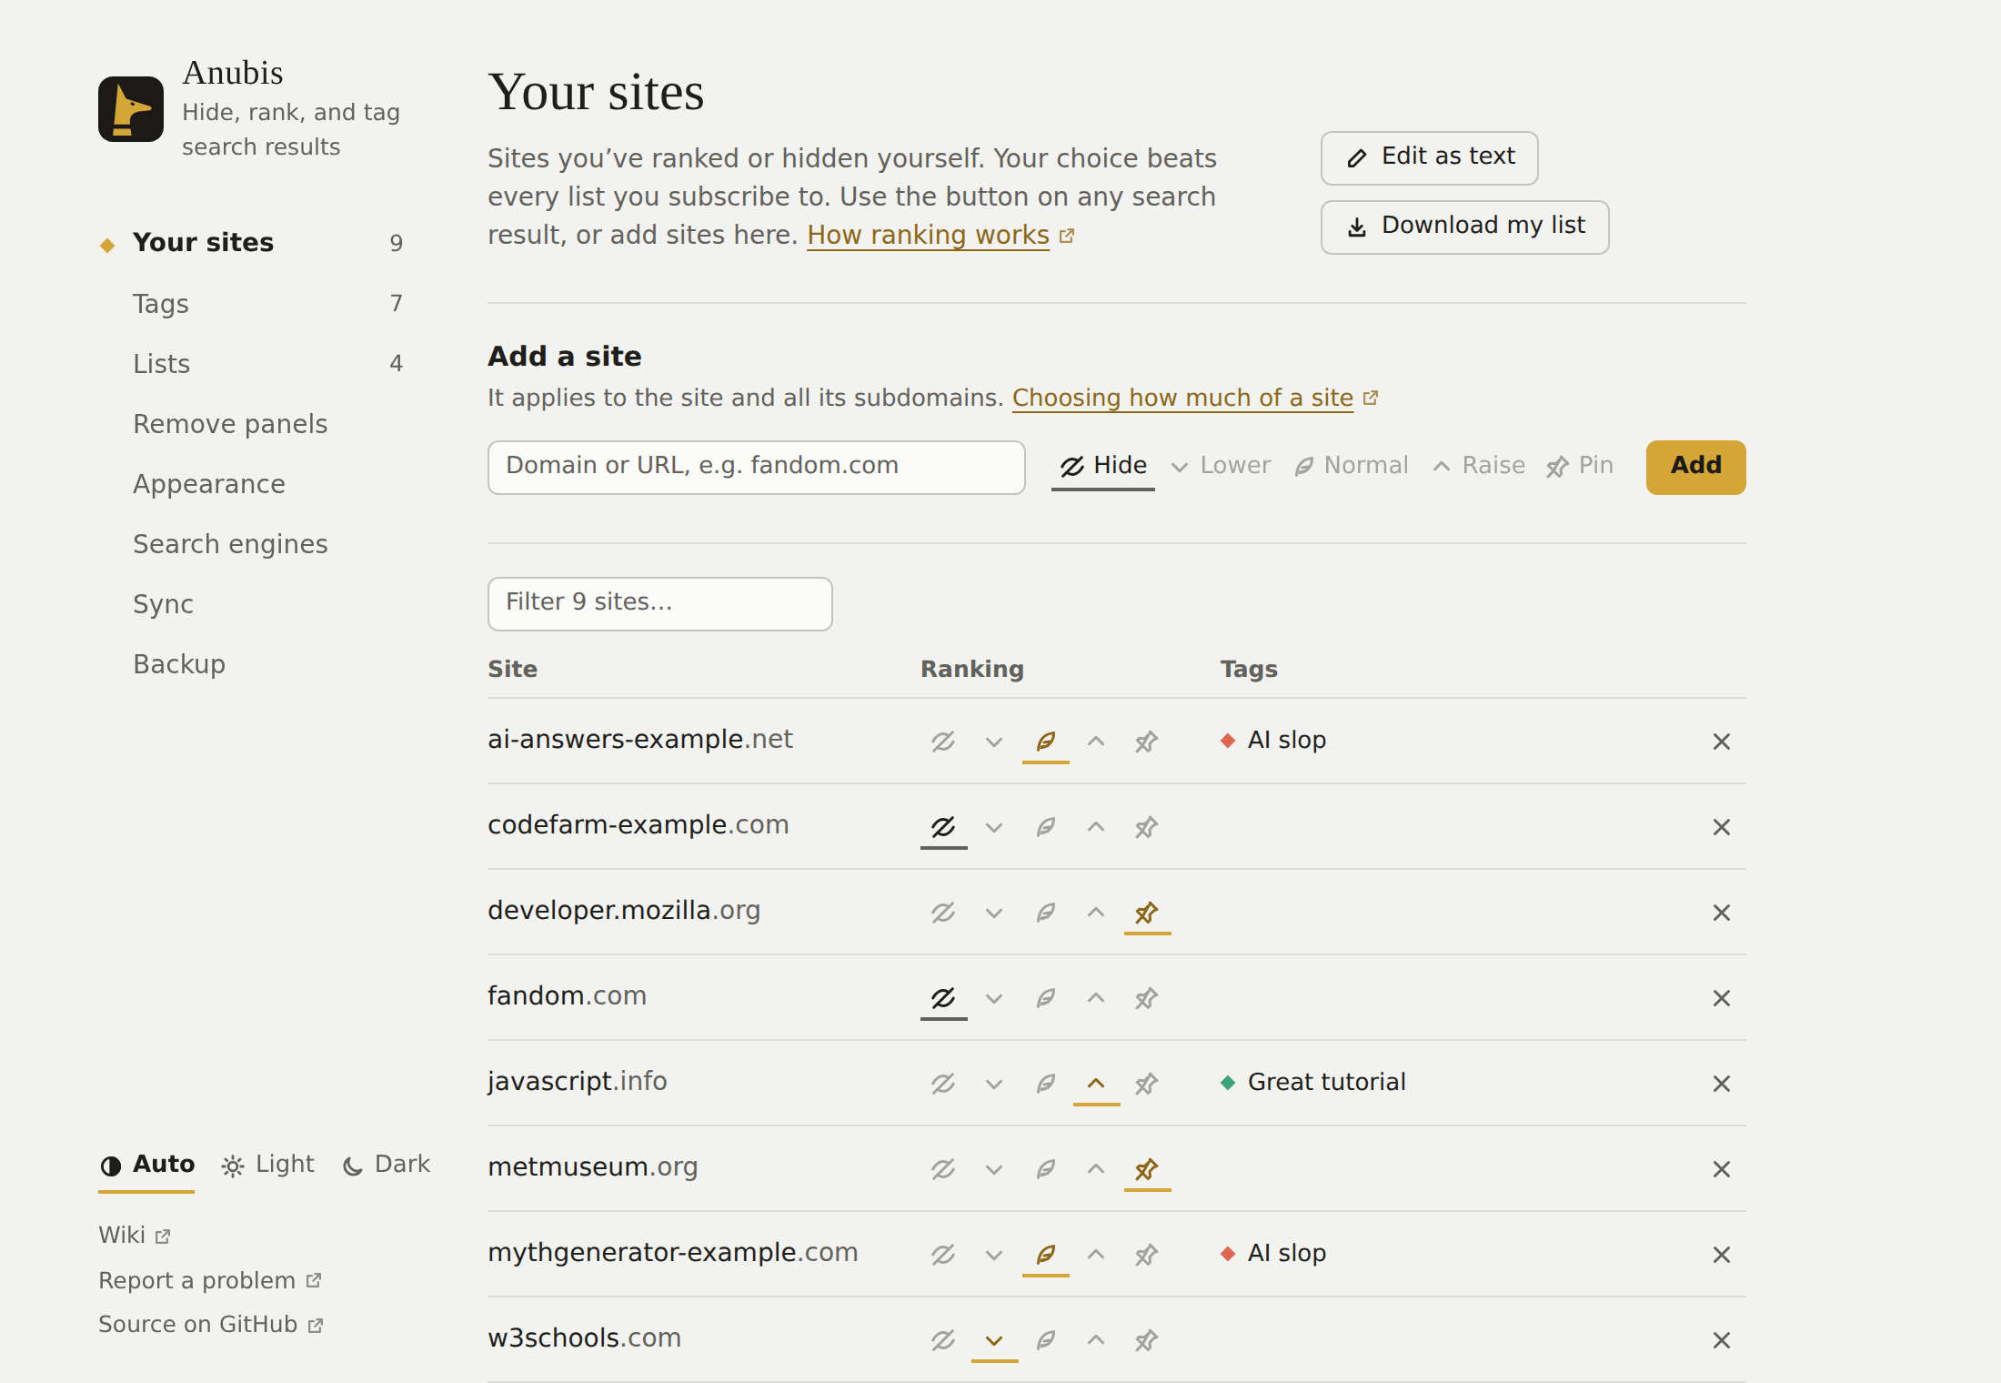2001x1383 pixels.
Task: Switch theme to Dark
Action: pyautogui.click(x=387, y=1165)
